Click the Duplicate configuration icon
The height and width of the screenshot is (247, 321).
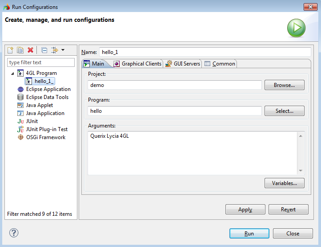pyautogui.click(x=20, y=50)
